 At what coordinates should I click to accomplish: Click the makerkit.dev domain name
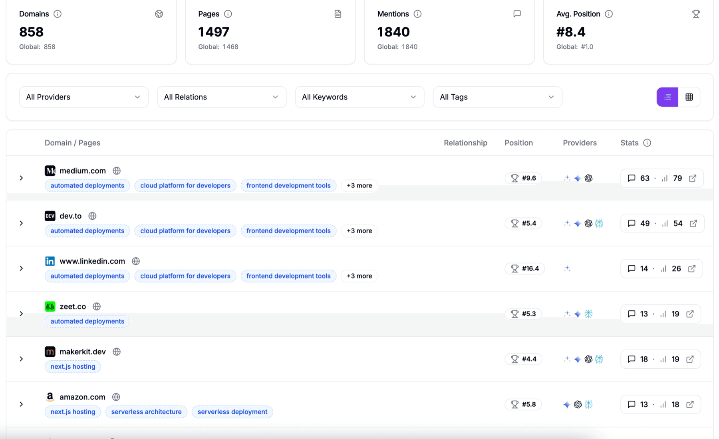(83, 352)
